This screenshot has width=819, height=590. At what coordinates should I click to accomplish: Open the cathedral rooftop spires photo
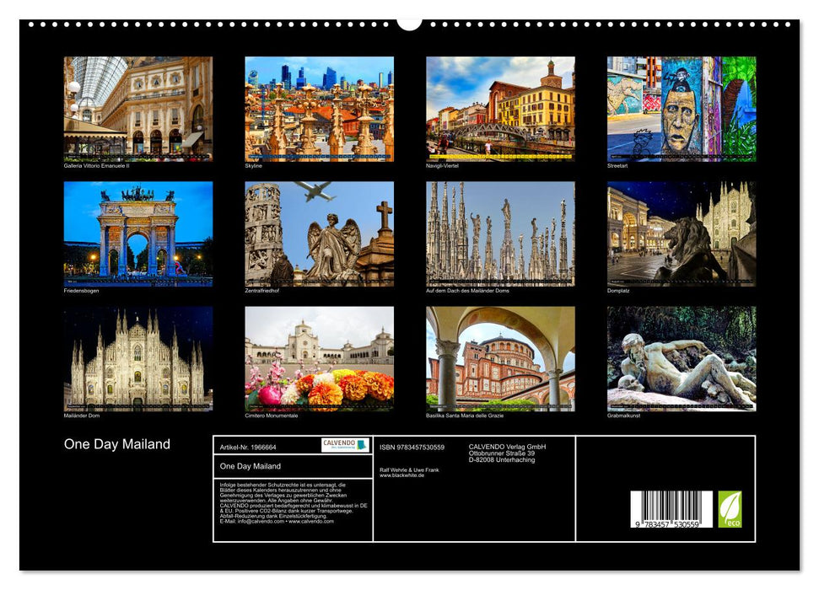pos(500,233)
